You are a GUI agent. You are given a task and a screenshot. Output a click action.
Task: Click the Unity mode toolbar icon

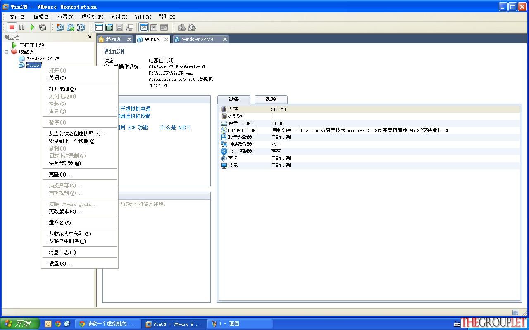[x=130, y=27]
